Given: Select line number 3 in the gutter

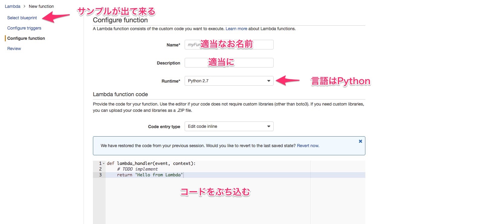Looking at the screenshot, I should 100,175.
